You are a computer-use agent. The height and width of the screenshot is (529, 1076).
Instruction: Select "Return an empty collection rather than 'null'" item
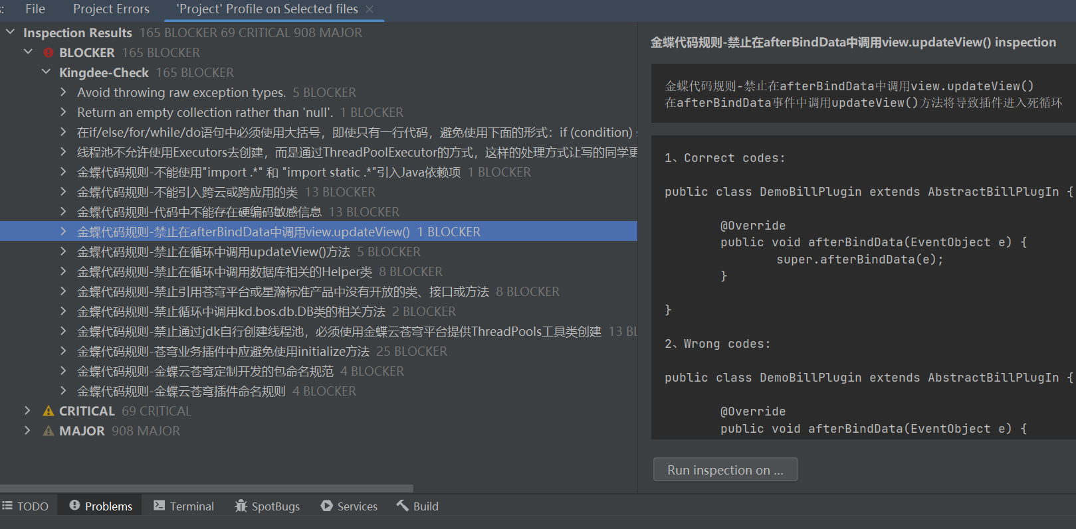tap(206, 112)
